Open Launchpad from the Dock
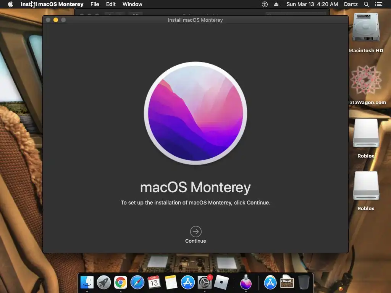391x293 pixels. pyautogui.click(x=104, y=282)
